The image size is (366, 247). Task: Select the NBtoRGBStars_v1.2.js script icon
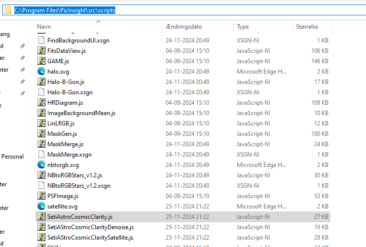point(41,175)
